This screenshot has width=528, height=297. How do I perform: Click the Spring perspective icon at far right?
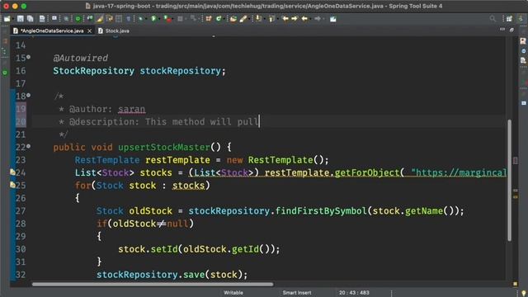coord(521,19)
